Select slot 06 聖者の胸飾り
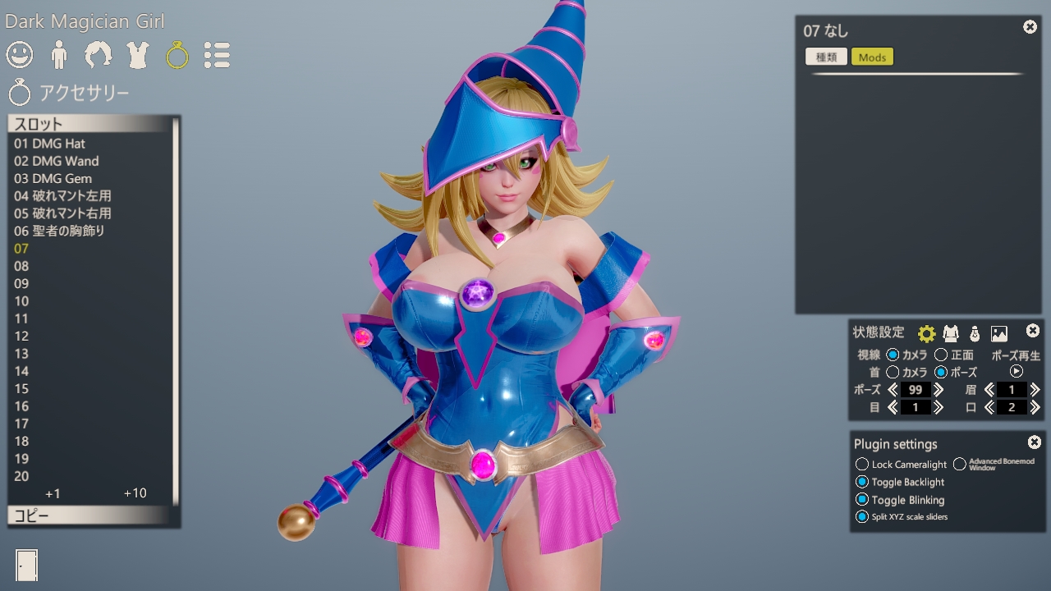 click(90, 231)
